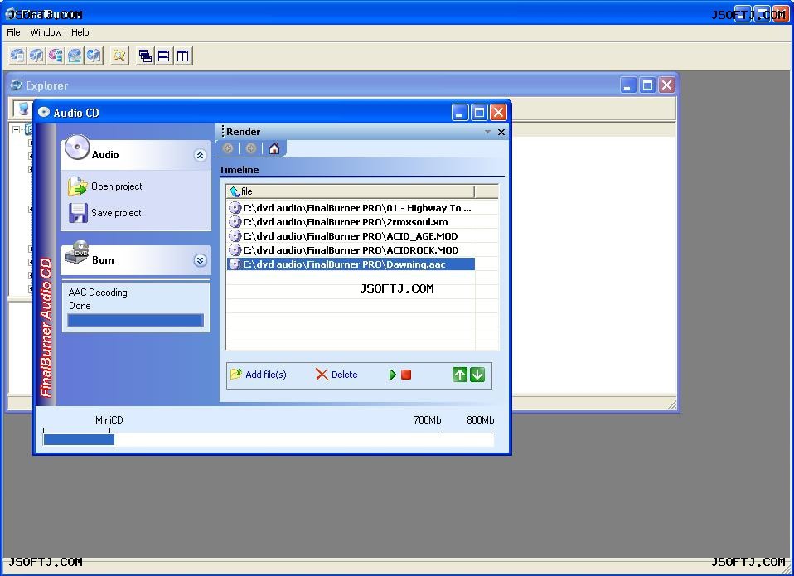Maximize the Explorer window
This screenshot has height=576, width=794.
(647, 85)
